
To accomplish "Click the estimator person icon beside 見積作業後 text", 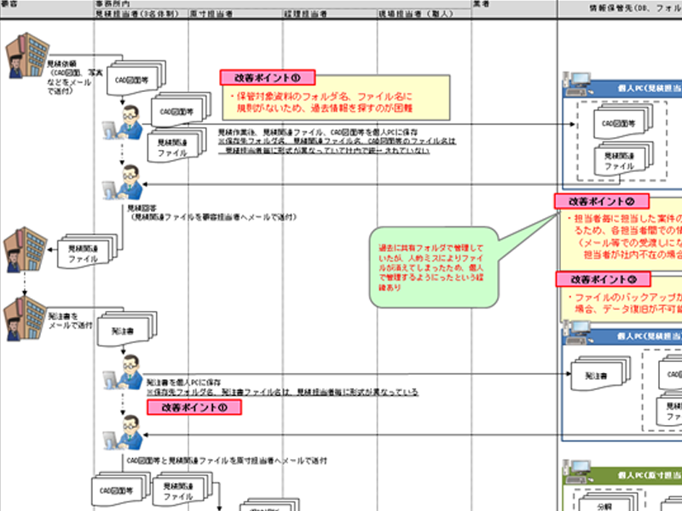I will point(126,122).
